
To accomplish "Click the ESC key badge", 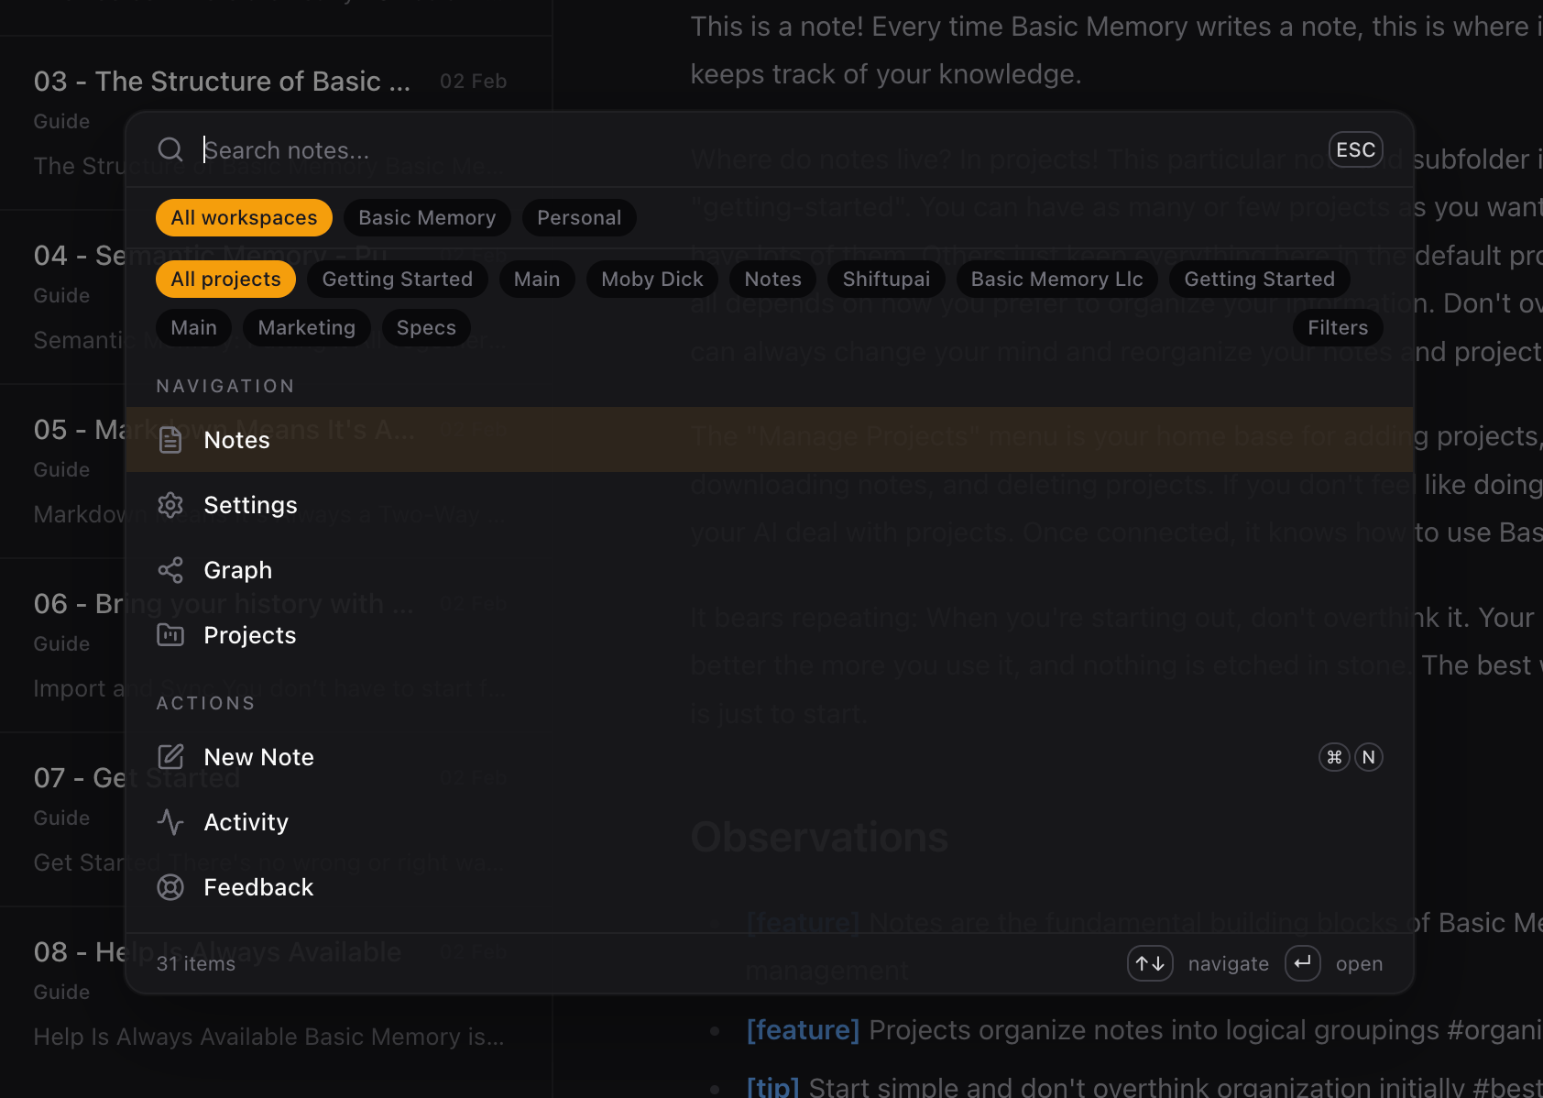I will [1356, 149].
